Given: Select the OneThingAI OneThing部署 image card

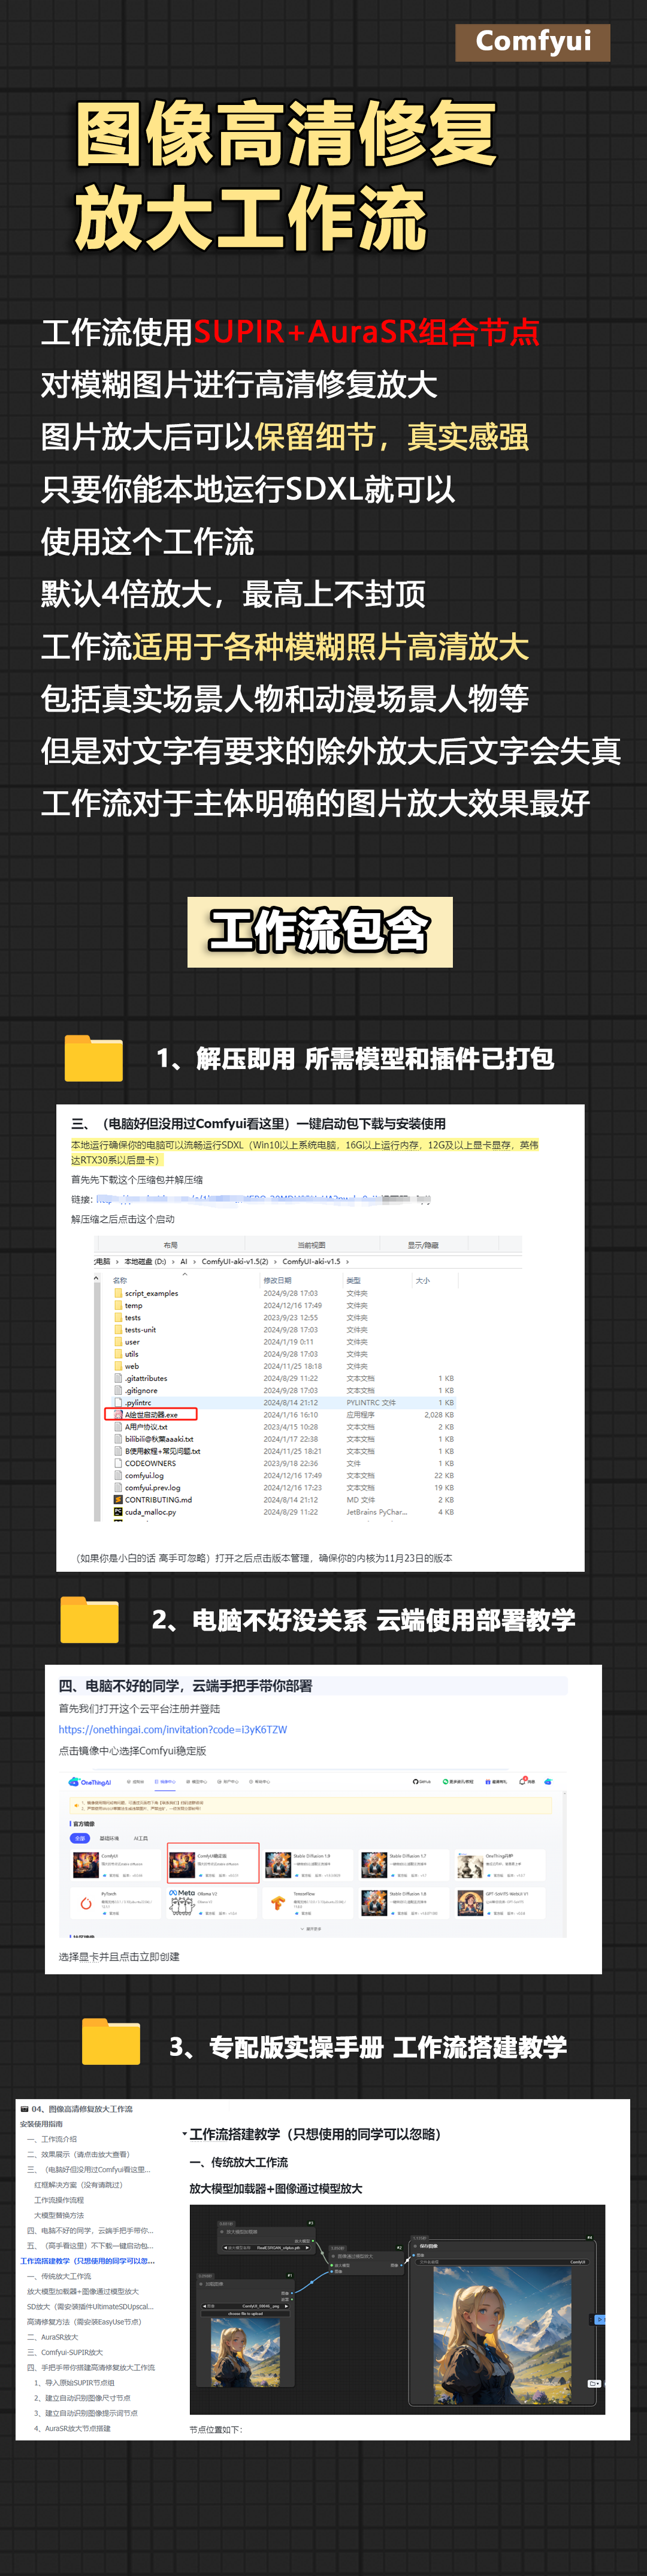Looking at the screenshot, I should tap(501, 1864).
